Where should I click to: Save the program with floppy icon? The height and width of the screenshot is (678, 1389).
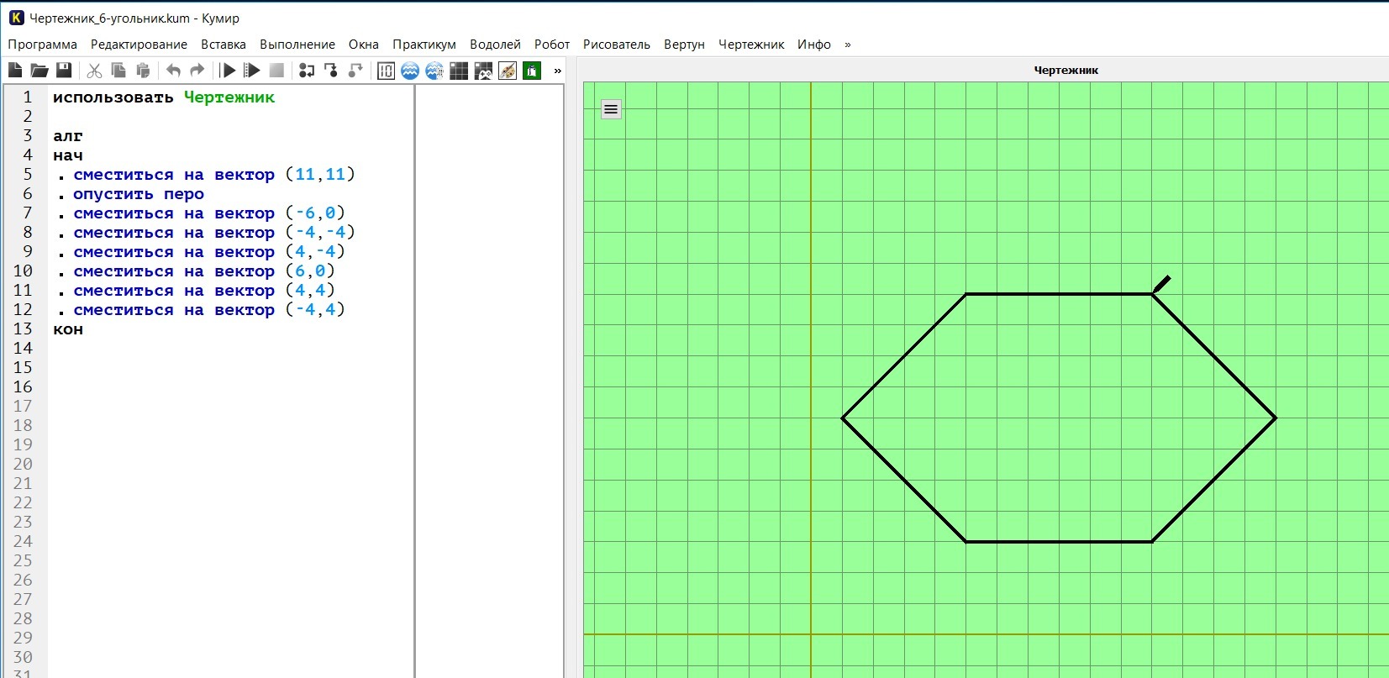coord(64,71)
